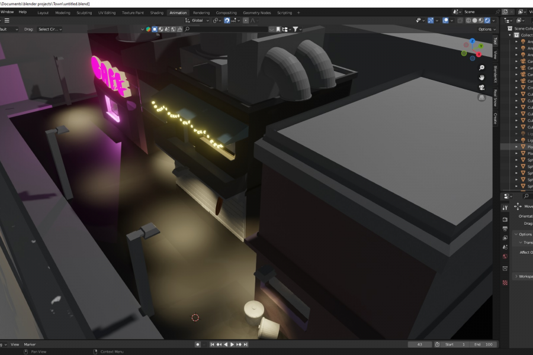Click the asset search text field
The image size is (533, 355).
pos(227,29)
